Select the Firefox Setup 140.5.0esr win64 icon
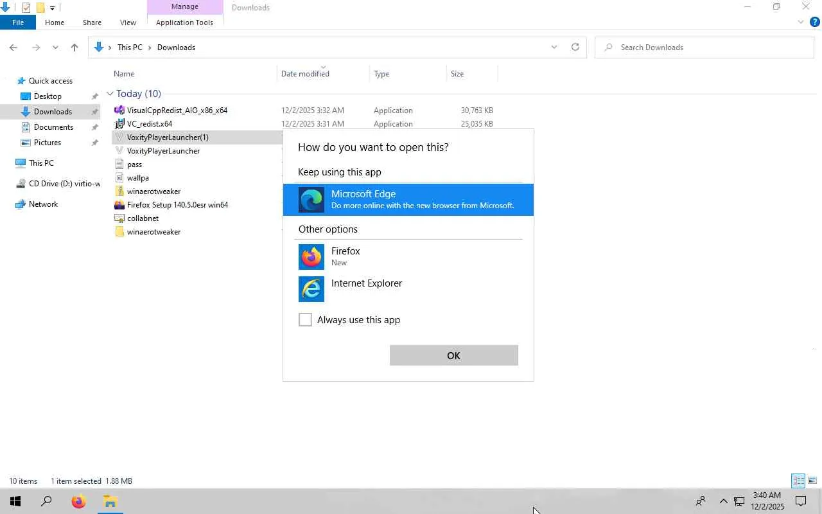822x514 pixels. point(119,205)
